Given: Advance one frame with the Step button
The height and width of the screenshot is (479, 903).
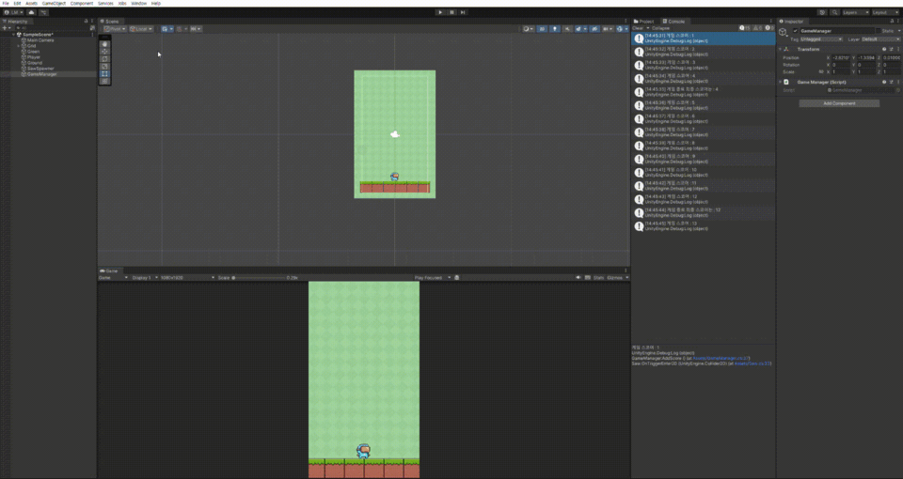Looking at the screenshot, I should point(463,12).
